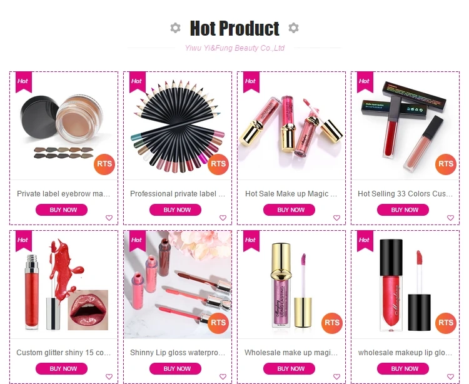
Task: Open Wholesale make up magic product title
Action: [x=291, y=353]
